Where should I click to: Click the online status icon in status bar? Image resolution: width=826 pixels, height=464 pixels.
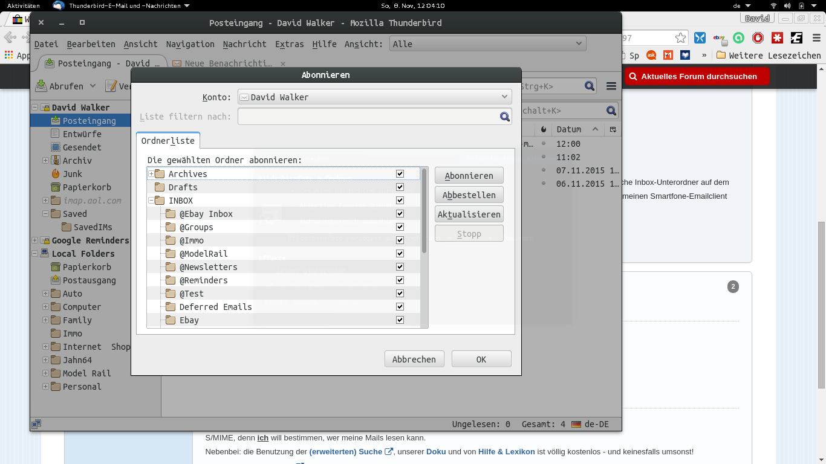coord(36,424)
